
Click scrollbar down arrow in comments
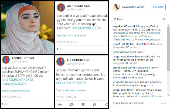(x=168, y=95)
